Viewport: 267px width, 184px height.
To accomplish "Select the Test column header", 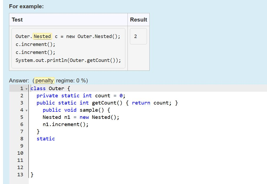I will click(17, 19).
